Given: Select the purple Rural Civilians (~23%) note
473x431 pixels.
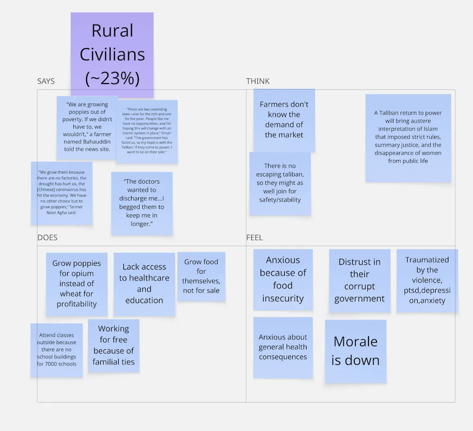Looking at the screenshot, I should pyautogui.click(x=112, y=55).
